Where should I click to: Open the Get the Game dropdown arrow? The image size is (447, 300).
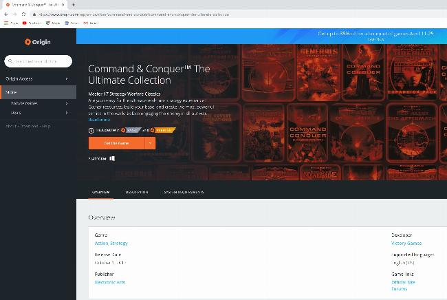tap(150, 143)
